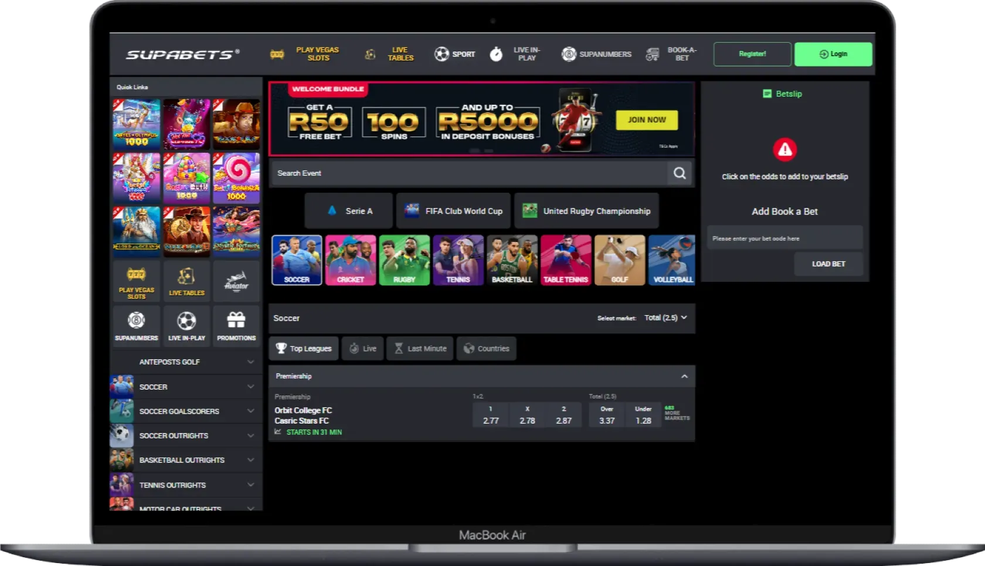
Task: Open Play Vegas Slots in top navigation
Action: click(x=306, y=54)
